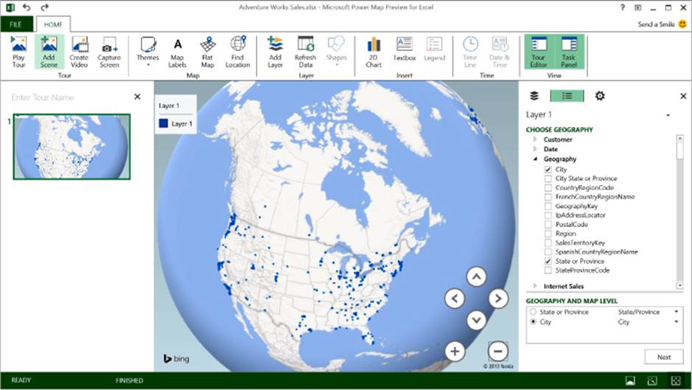This screenshot has width=692, height=390.
Task: Select scene 1 thumbnail
Action: tap(72, 147)
